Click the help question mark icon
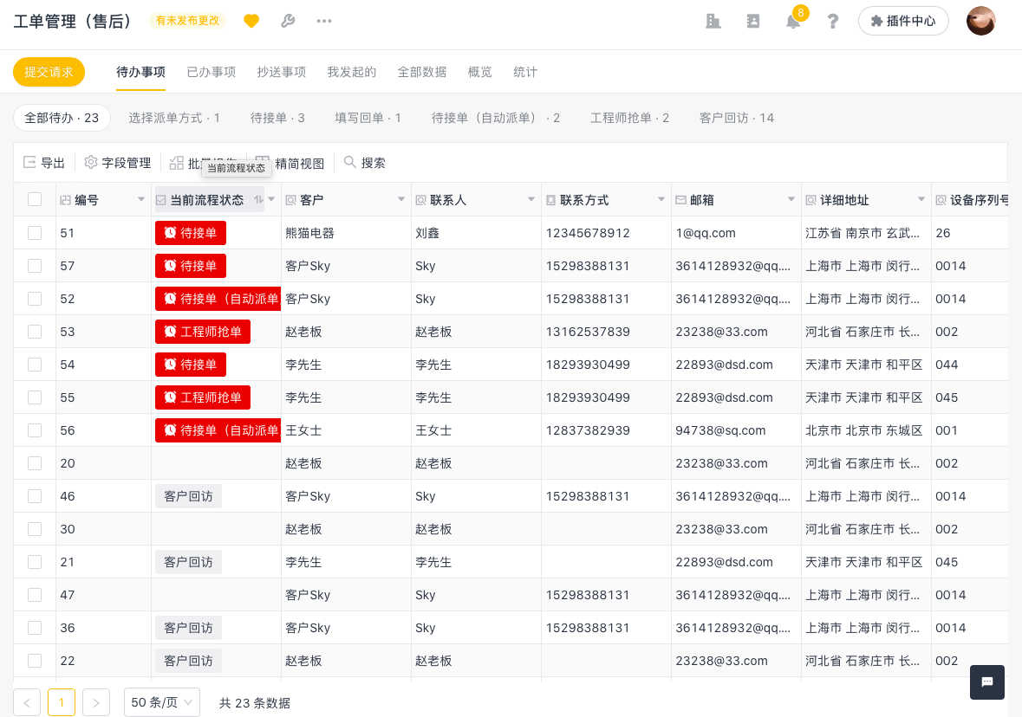 (x=832, y=22)
